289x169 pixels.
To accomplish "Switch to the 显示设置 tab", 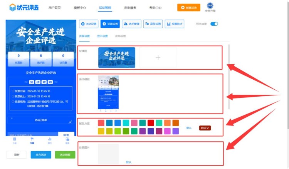I will (102, 36).
